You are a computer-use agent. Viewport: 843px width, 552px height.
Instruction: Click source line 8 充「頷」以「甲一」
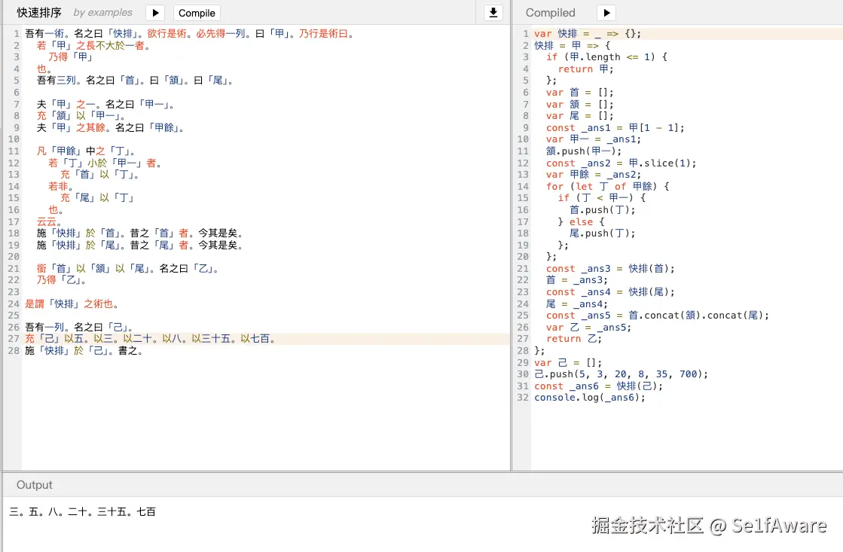[81, 115]
